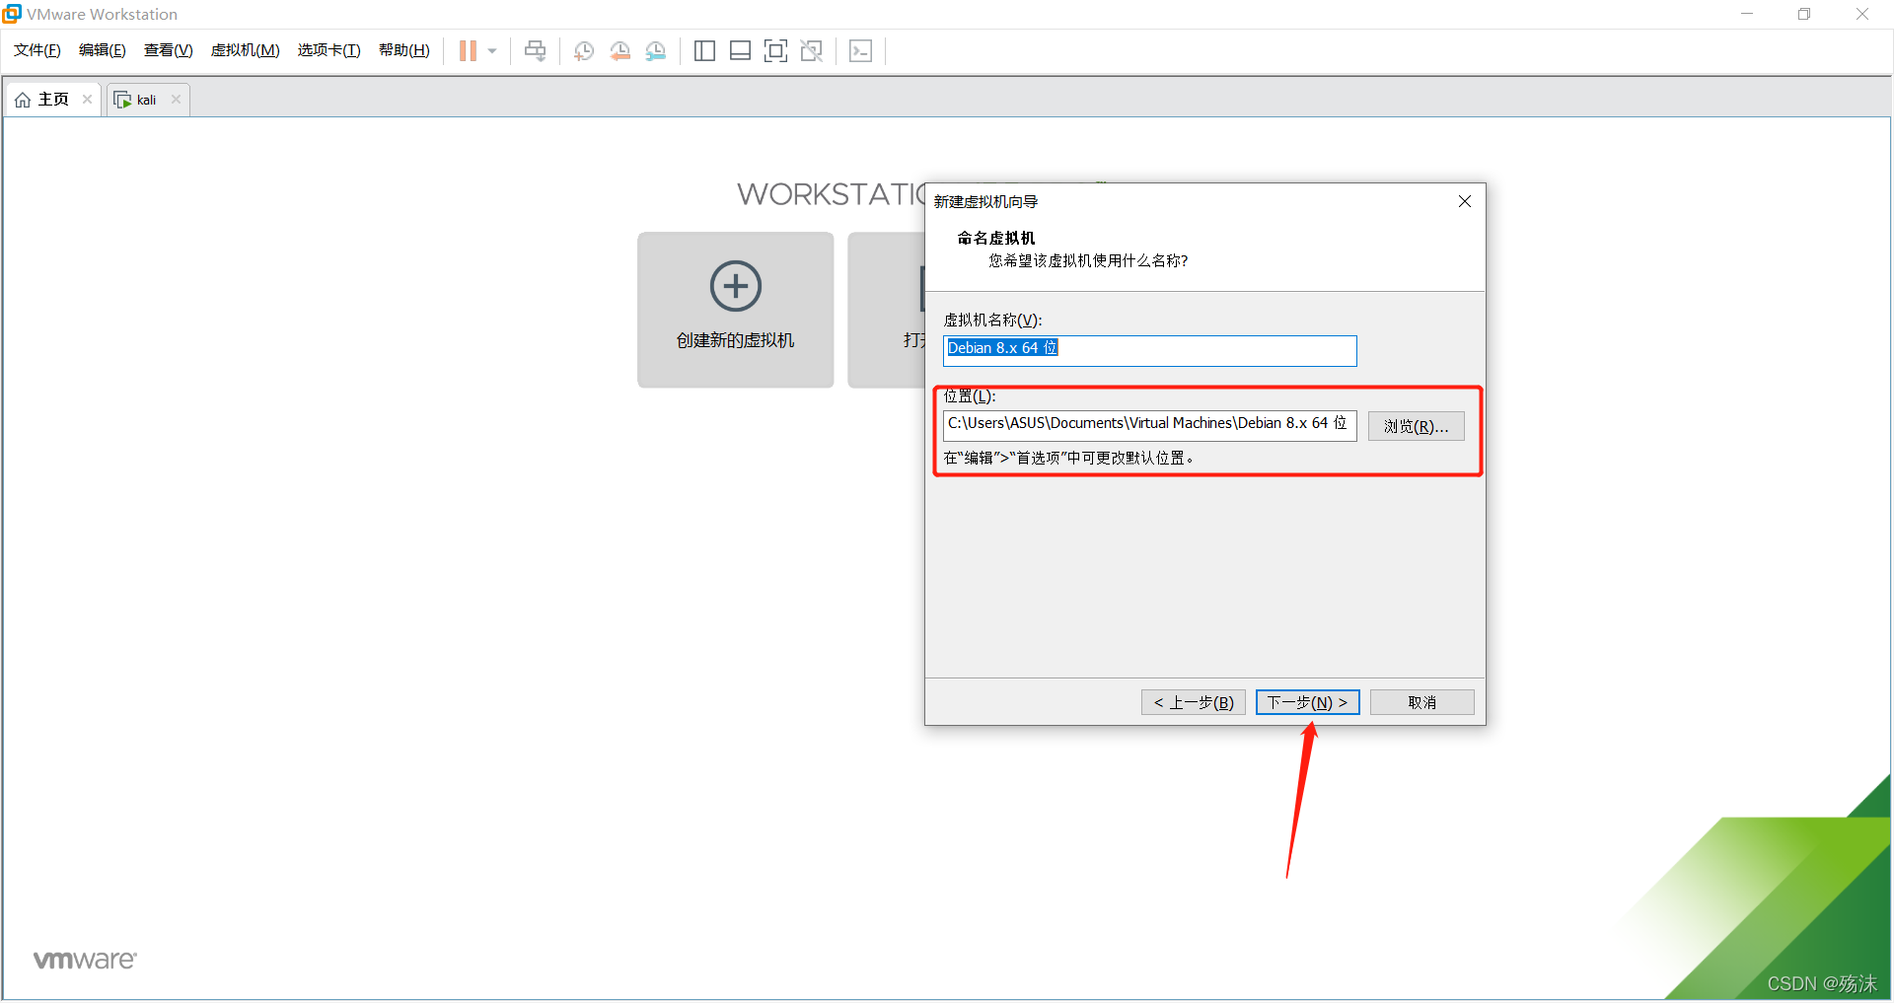
Task: Click the 下一步(N) button
Action: click(x=1307, y=702)
